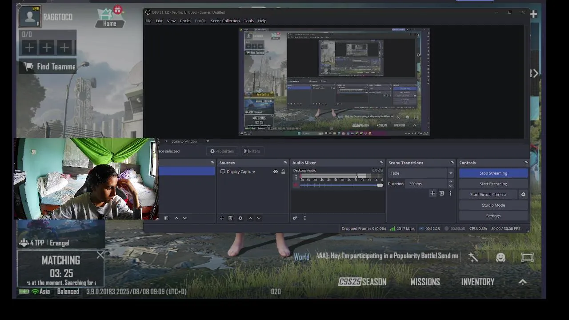Open source Properties button

pos(222,151)
